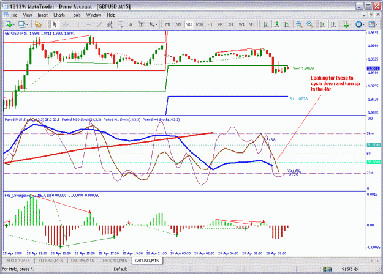Viewport: 383px width, 274px height.
Task: Click the red 'Looking for these' annotation text
Action: coord(335,83)
